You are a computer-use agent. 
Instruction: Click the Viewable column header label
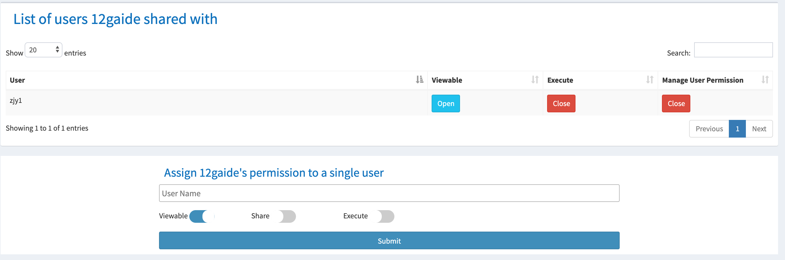pos(447,80)
